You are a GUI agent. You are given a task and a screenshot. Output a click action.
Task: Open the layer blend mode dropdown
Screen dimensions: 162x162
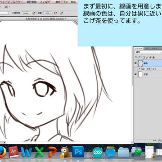click(148, 52)
